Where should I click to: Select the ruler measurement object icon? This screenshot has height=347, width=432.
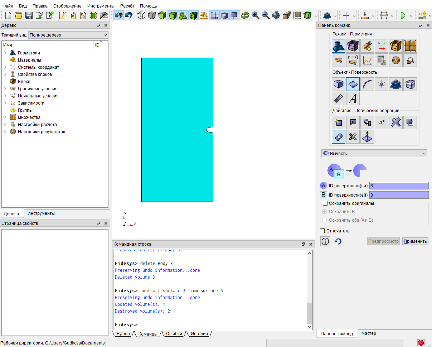(x=339, y=98)
